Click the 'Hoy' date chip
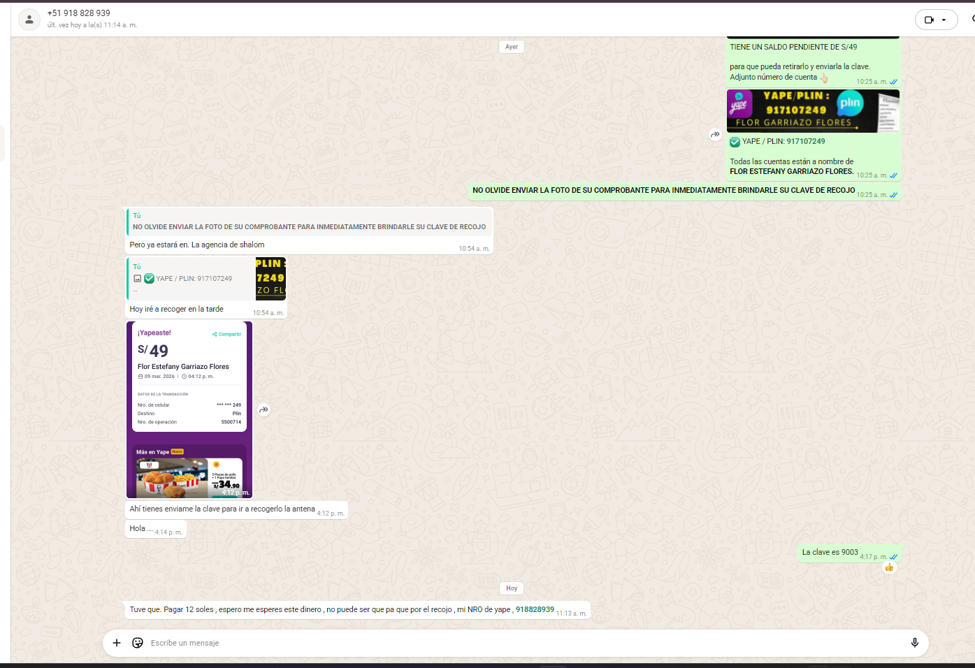 [x=512, y=588]
